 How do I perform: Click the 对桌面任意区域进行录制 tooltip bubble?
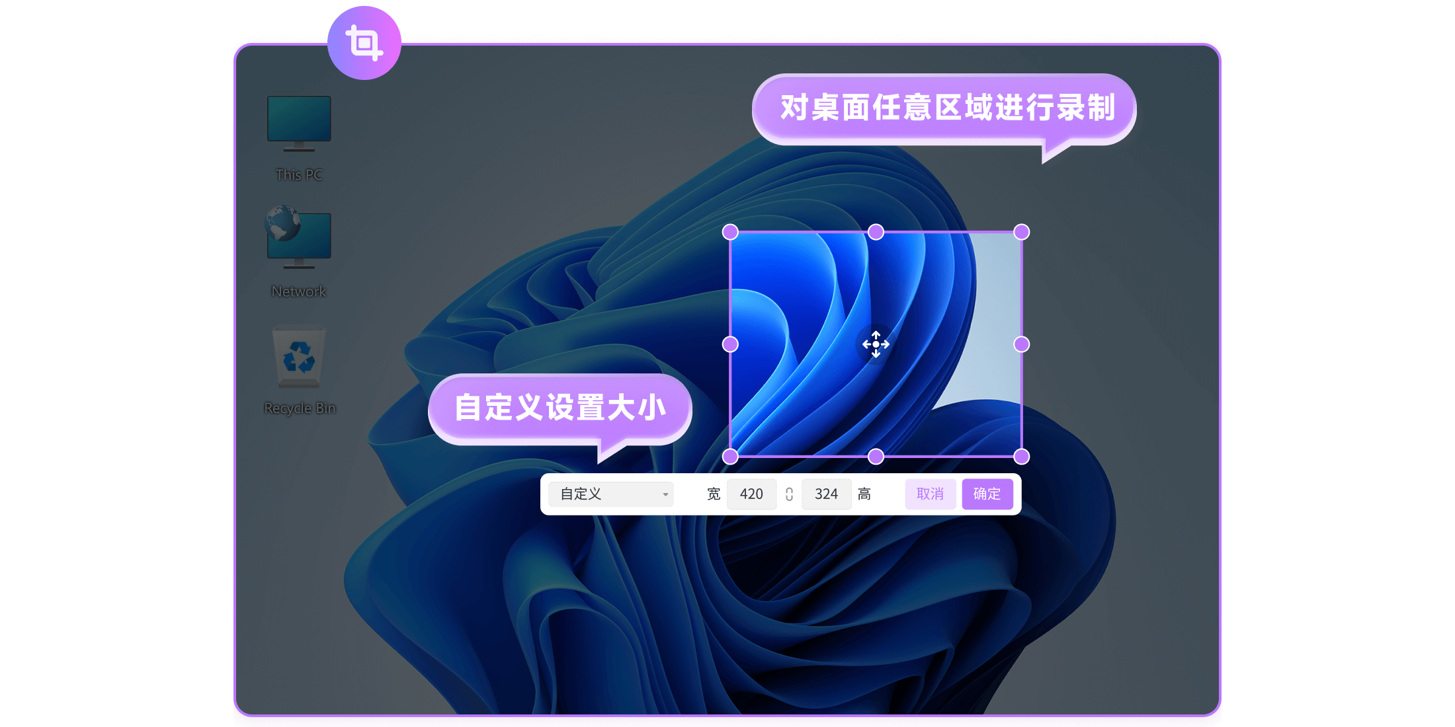pos(944,109)
